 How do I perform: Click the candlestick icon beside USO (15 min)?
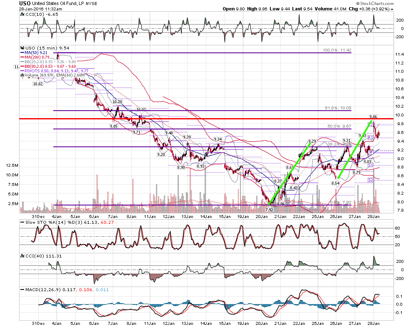click(x=22, y=48)
